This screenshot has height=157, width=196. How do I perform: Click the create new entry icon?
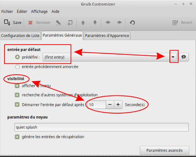click(70, 23)
